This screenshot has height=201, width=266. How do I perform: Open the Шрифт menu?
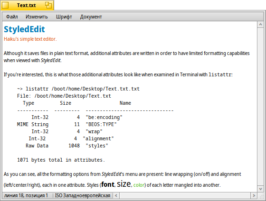[64, 17]
